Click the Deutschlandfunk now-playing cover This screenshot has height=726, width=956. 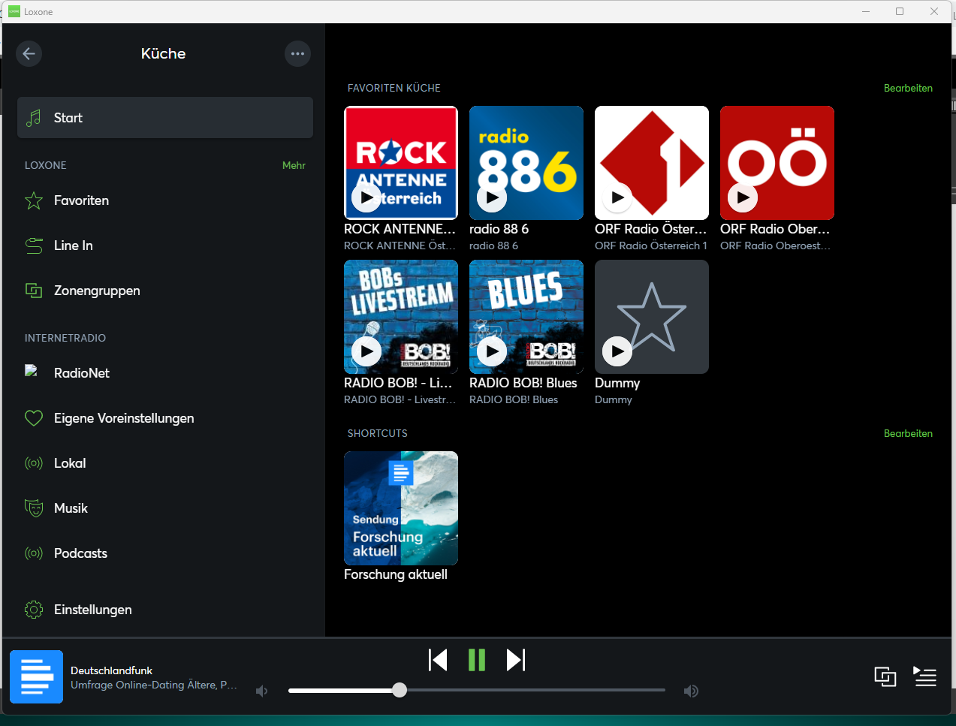tap(36, 676)
